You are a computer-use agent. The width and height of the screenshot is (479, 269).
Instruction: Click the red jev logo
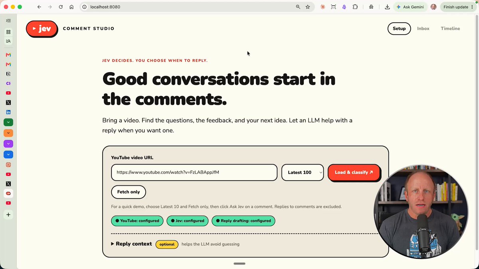42,29
